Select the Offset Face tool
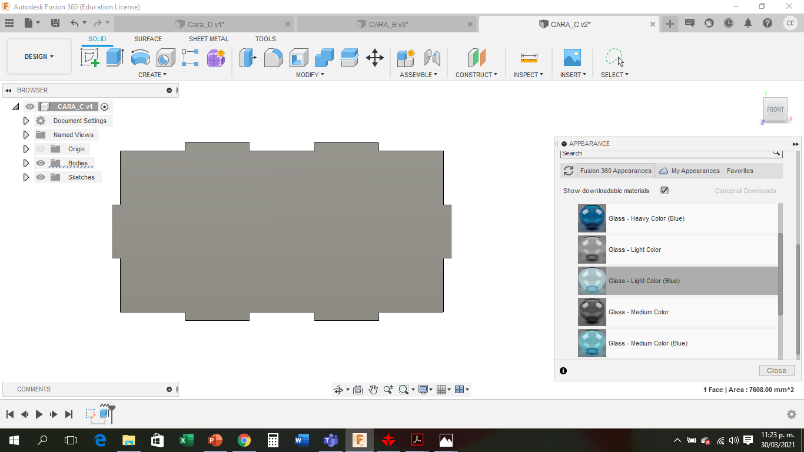The image size is (804, 452). 350,57
